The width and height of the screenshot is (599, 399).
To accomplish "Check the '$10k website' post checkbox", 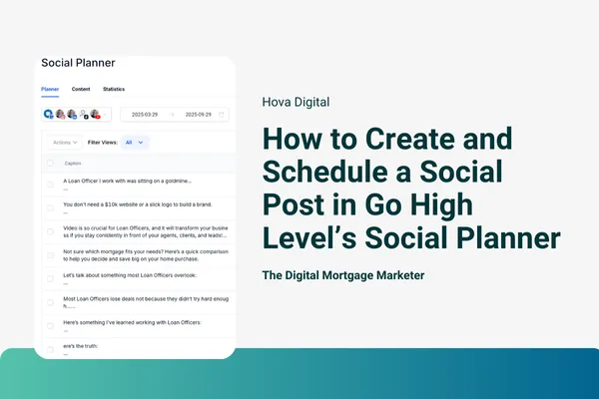I will (x=50, y=207).
